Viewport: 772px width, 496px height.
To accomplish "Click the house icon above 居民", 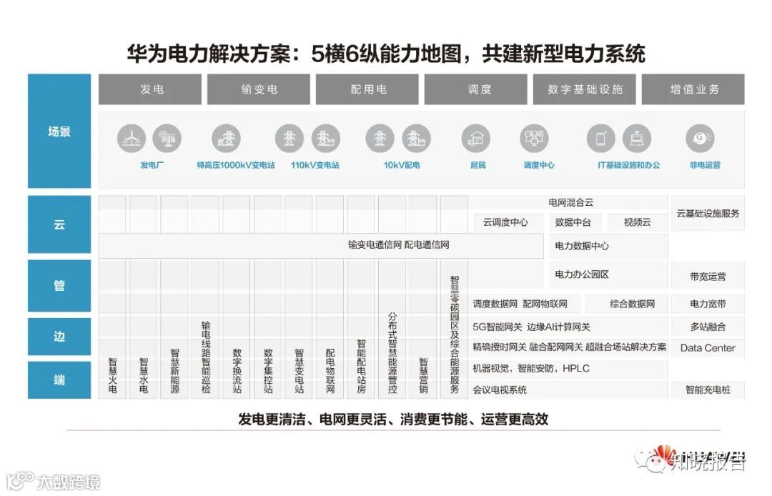I will pos(476,138).
